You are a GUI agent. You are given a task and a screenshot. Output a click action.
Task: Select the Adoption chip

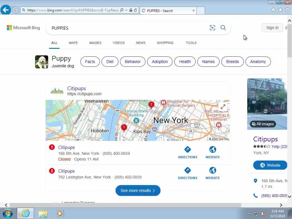[x=160, y=62]
